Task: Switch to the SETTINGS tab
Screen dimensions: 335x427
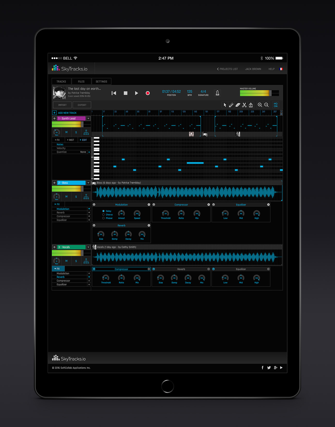Action: tap(101, 82)
